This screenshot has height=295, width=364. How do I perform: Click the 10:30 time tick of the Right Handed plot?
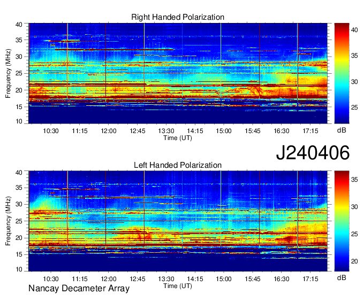[51, 131]
